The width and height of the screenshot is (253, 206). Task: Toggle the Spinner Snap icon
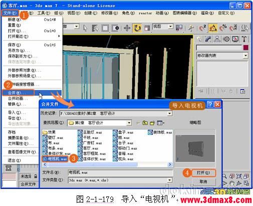tap(233, 28)
